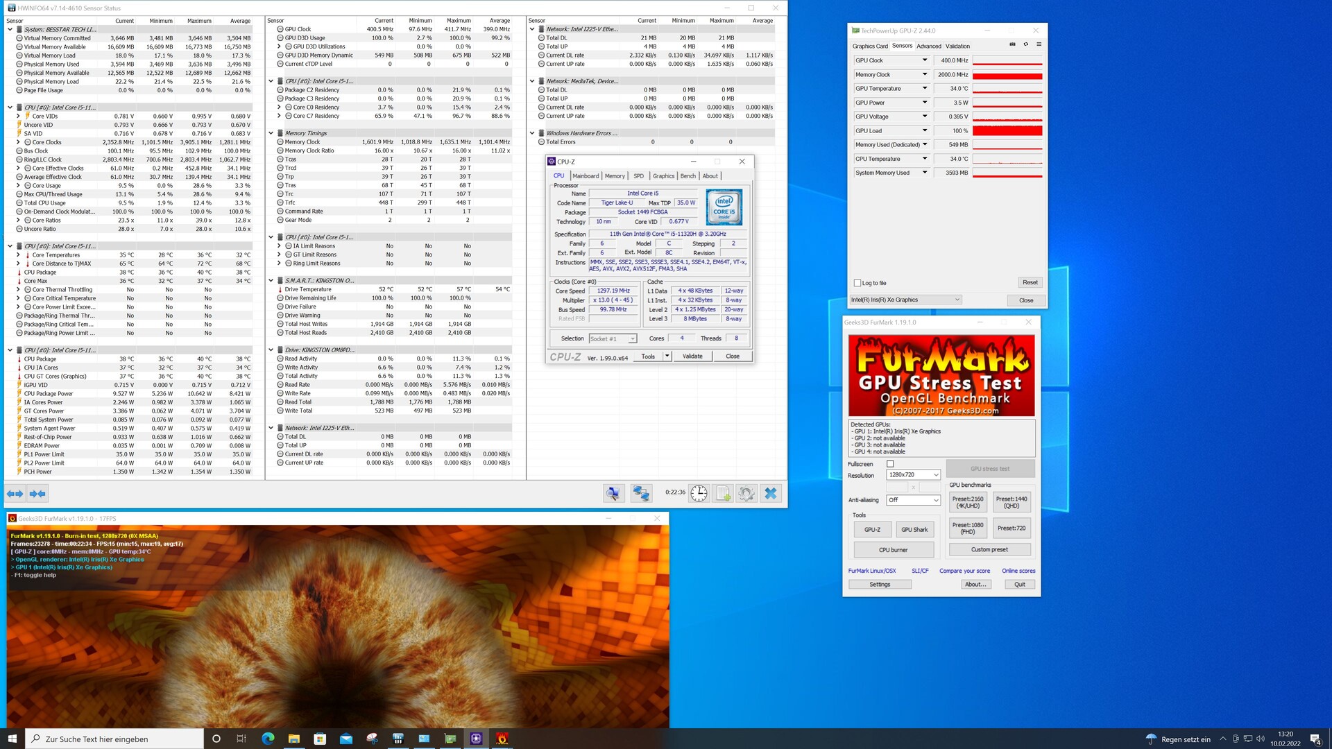The height and width of the screenshot is (749, 1332).
Task: Expand Core Temperatures tree item
Action: [x=18, y=255]
